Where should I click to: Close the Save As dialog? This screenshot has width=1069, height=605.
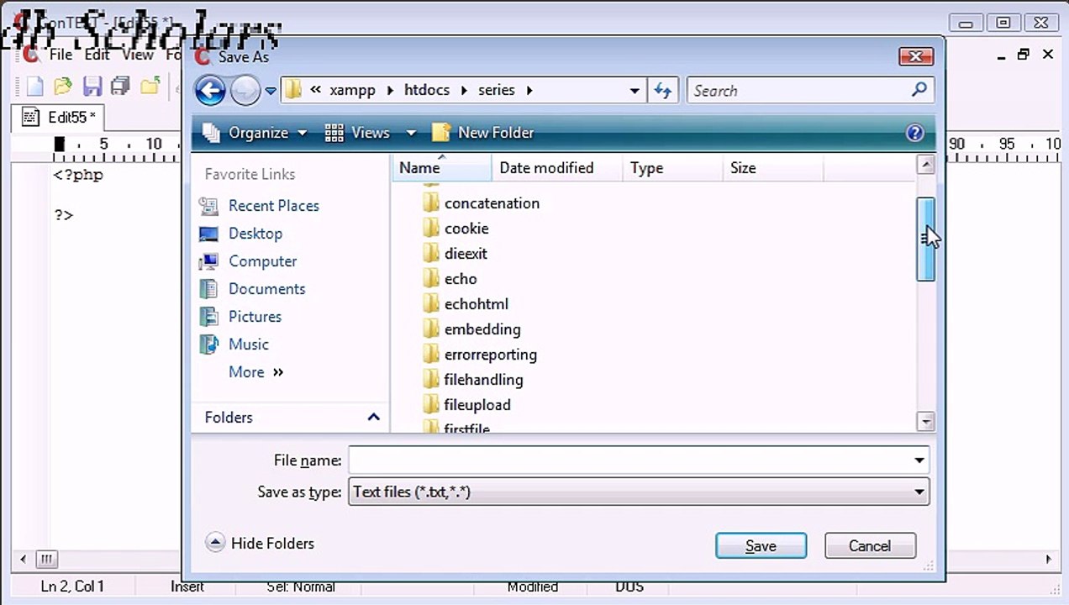[x=915, y=56]
